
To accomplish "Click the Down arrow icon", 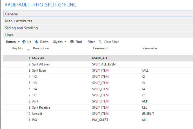I will 37,42.
